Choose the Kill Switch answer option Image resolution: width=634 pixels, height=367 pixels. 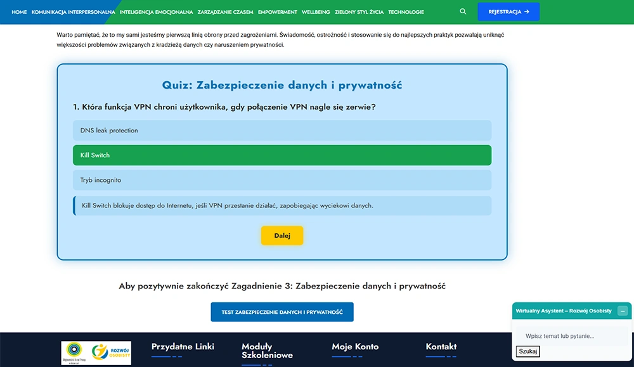pos(282,155)
